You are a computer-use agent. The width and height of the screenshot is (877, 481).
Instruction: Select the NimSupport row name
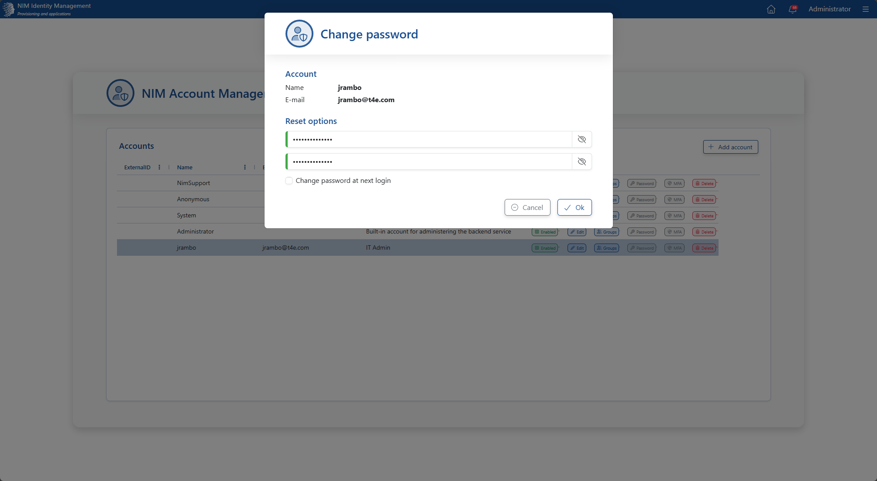coord(193,183)
